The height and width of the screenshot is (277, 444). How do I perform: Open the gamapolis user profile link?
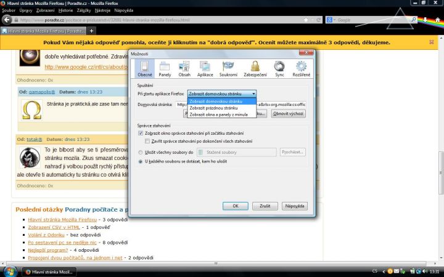[42, 92]
